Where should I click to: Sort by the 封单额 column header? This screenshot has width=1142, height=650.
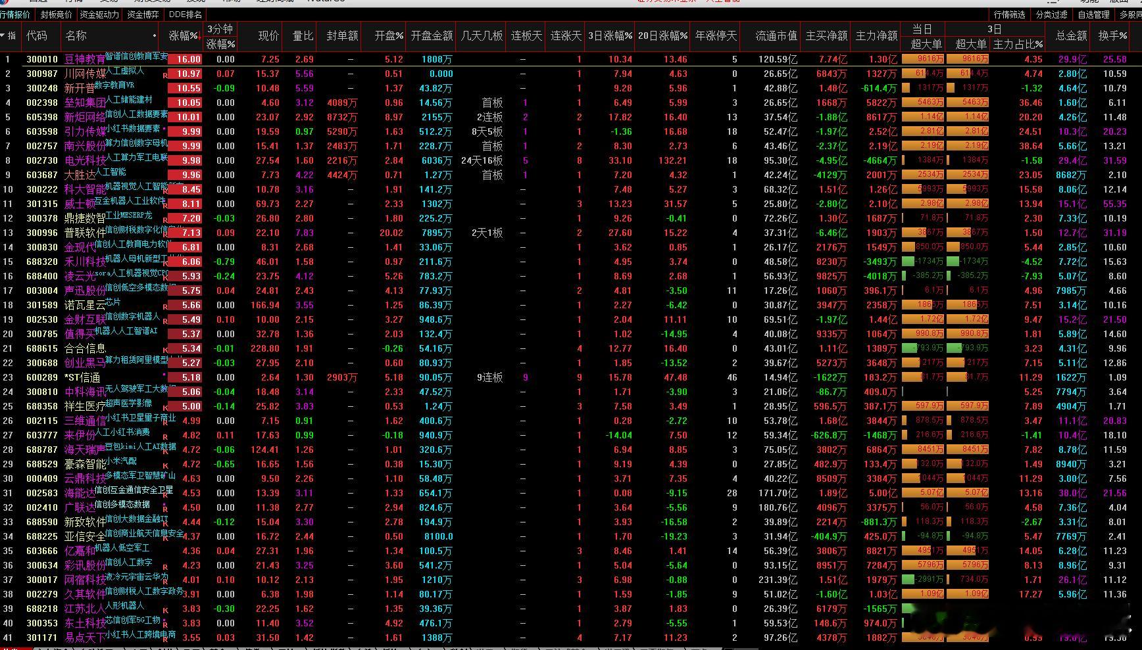point(342,36)
